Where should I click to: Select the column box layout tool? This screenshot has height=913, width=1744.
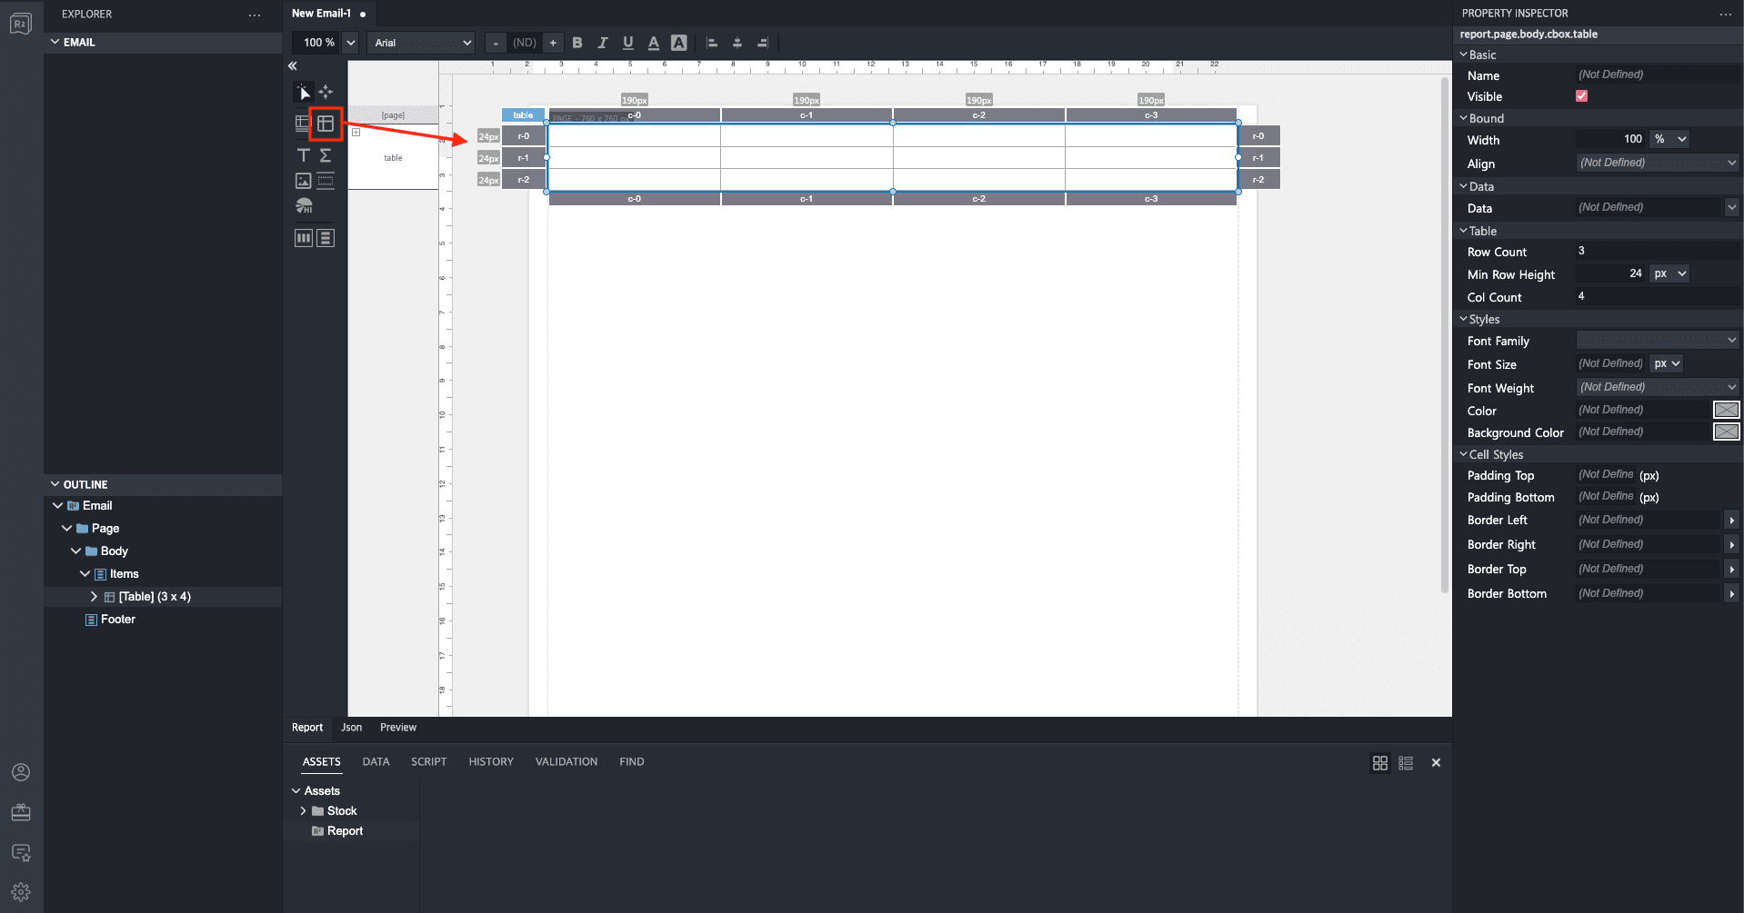(x=304, y=238)
